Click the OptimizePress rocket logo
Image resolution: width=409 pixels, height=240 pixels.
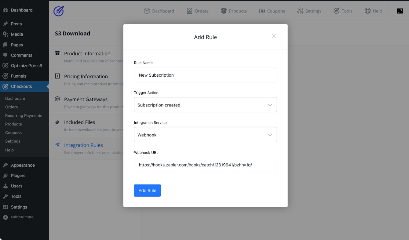58,11
